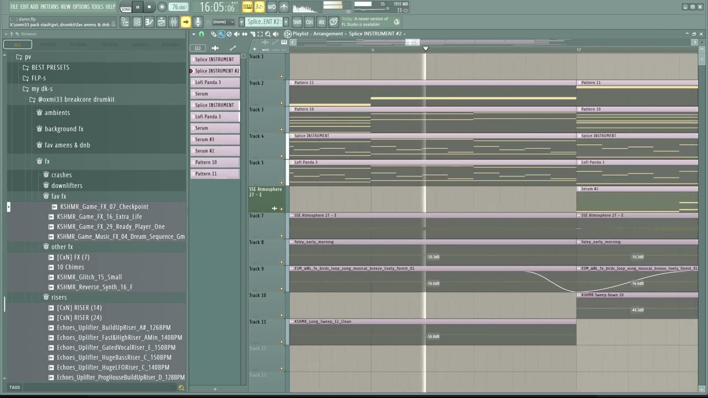Mute Track 7 using its LED
The height and width of the screenshot is (398, 708).
pos(282,236)
